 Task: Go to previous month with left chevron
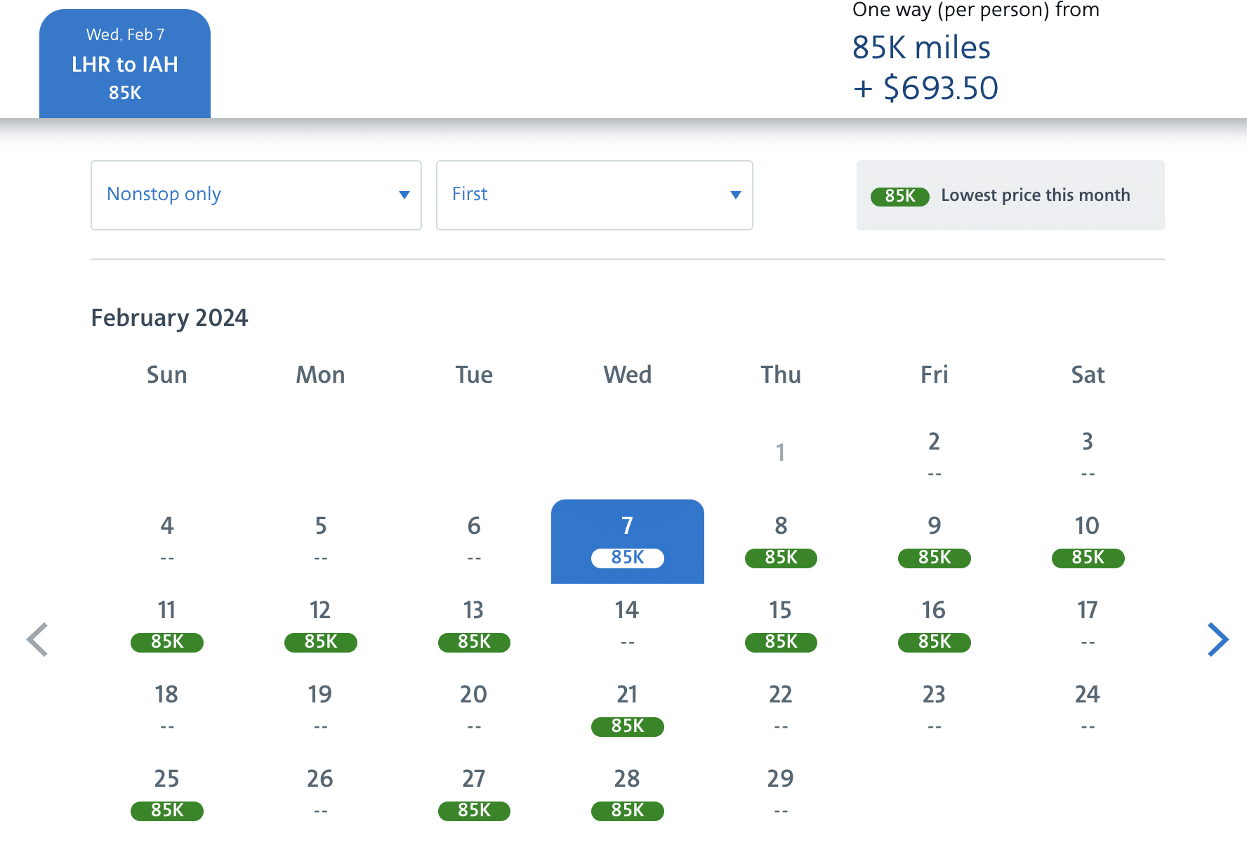pyautogui.click(x=37, y=639)
